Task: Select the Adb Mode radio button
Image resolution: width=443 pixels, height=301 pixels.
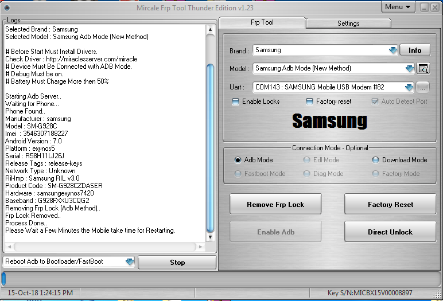Action: click(238, 160)
